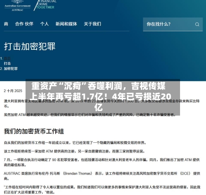Click the paragraph mentioning Brendan Thomas

(x=102, y=176)
